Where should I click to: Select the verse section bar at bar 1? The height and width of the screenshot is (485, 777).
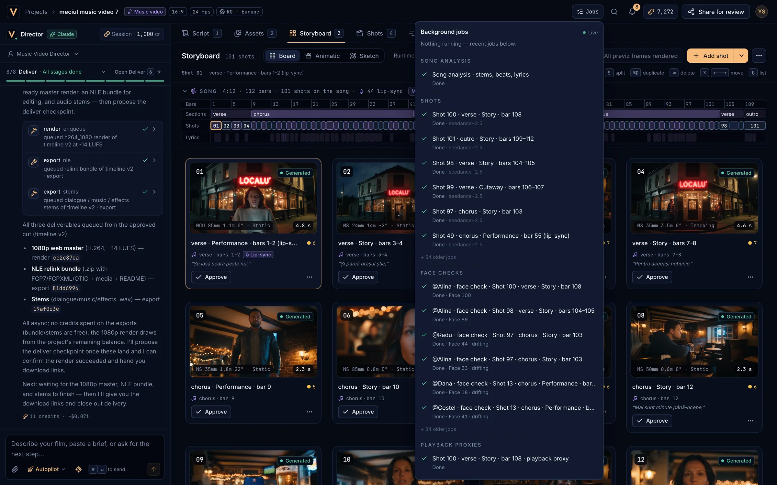click(231, 114)
